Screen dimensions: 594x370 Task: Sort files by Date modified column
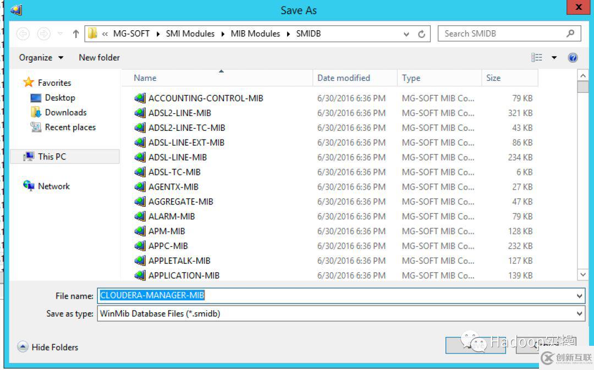(344, 78)
